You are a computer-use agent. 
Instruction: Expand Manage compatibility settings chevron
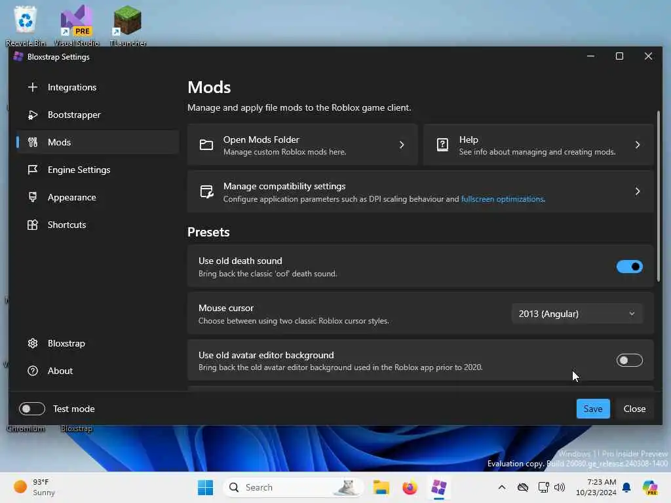point(638,191)
